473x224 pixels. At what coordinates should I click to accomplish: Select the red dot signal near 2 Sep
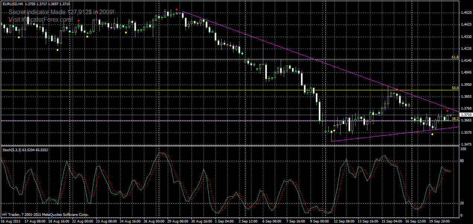tap(96, 12)
